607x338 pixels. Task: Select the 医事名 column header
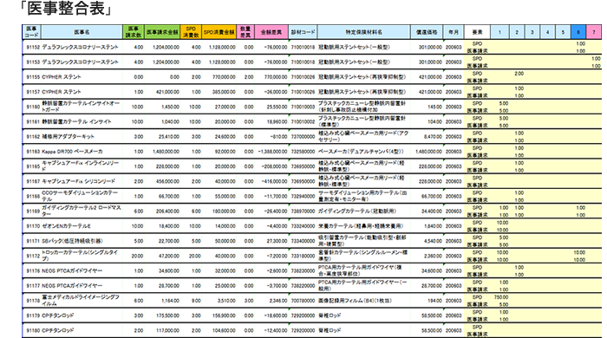(82, 32)
